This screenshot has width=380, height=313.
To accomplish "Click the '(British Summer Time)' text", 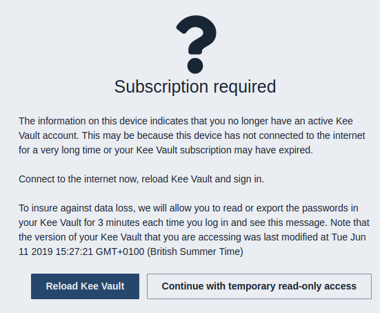I will click(x=195, y=252).
